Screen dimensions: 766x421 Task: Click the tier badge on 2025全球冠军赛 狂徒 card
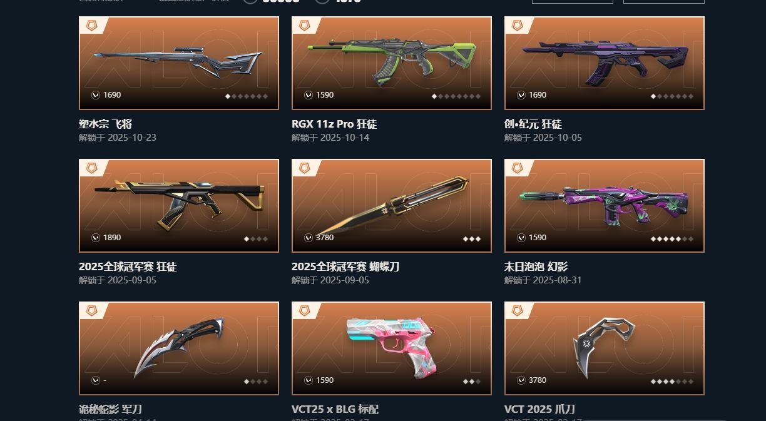pyautogui.click(x=92, y=168)
